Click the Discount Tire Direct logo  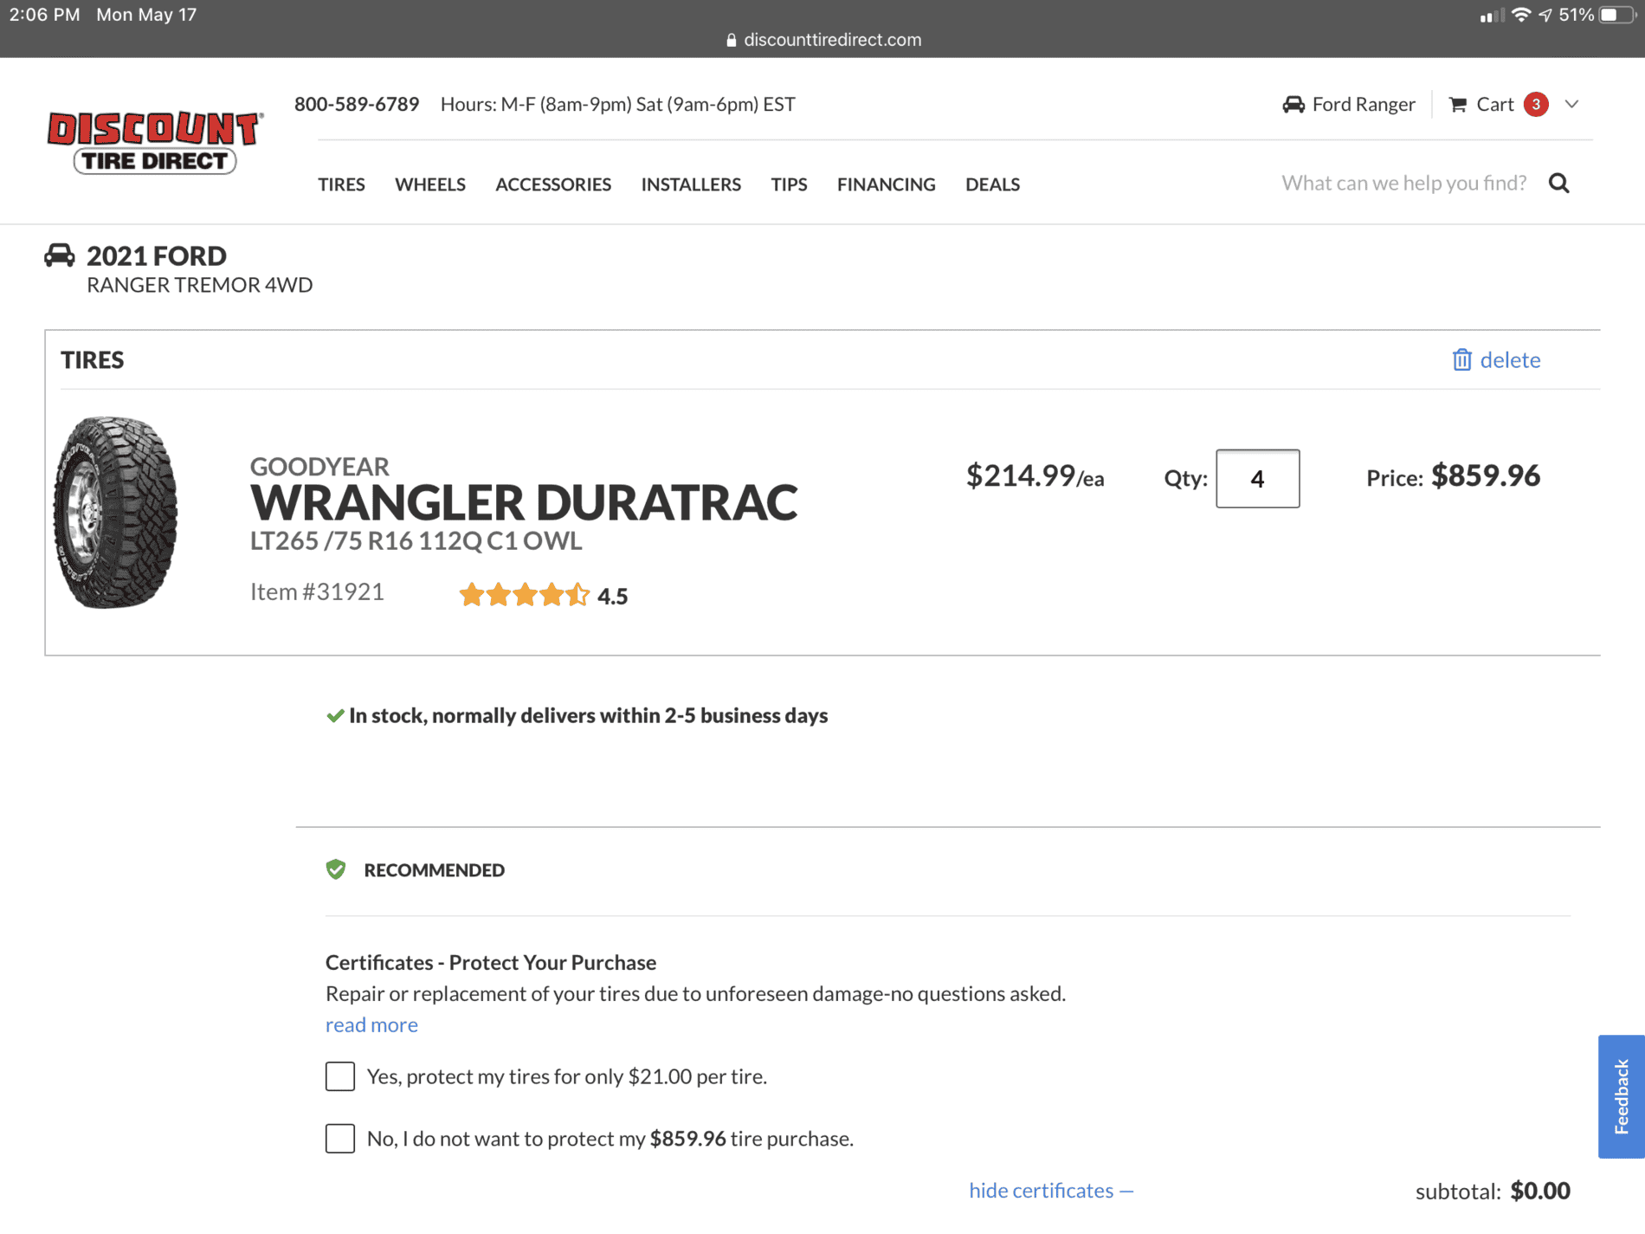155,141
